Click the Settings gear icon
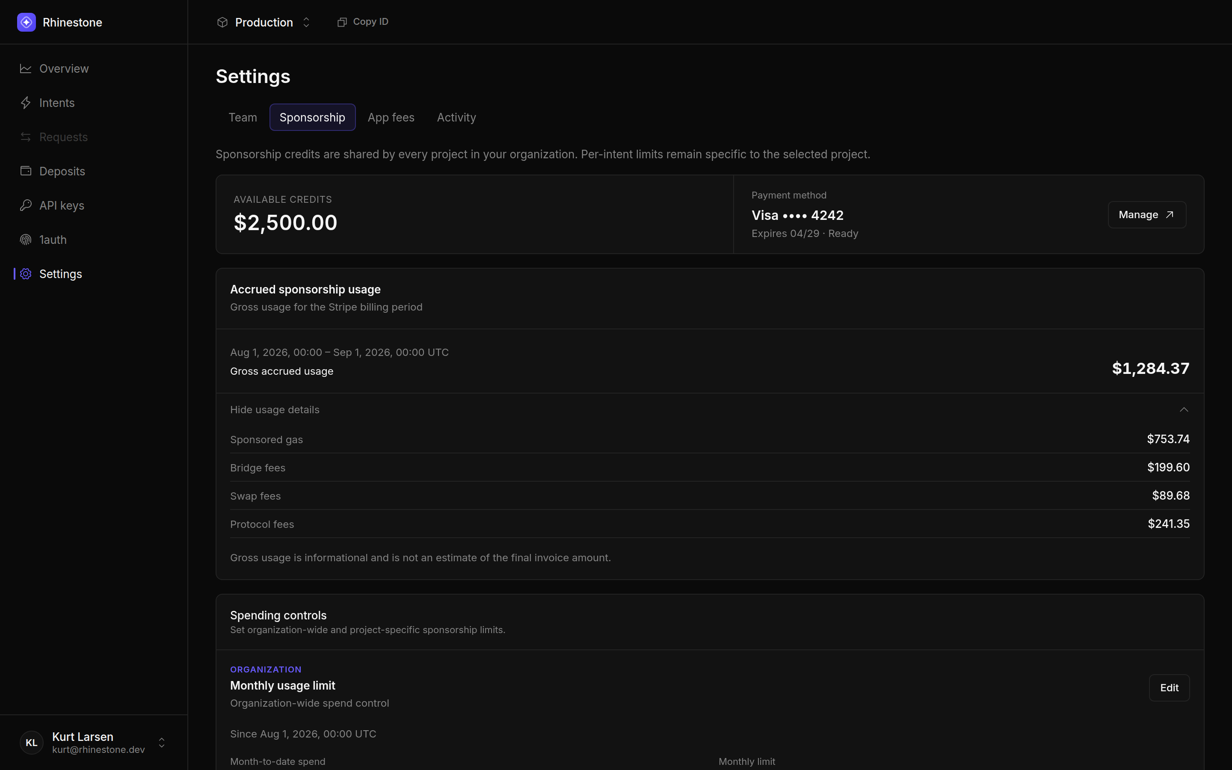The width and height of the screenshot is (1232, 770). (26, 273)
